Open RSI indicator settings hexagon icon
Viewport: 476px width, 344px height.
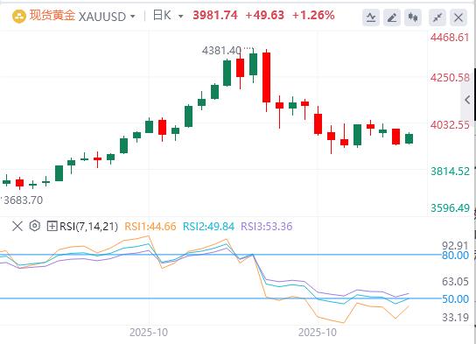(x=35, y=226)
